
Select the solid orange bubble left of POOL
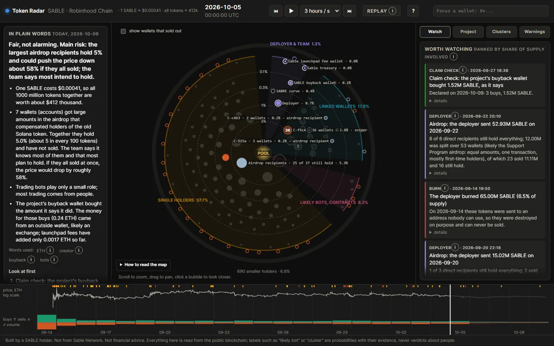click(225, 157)
